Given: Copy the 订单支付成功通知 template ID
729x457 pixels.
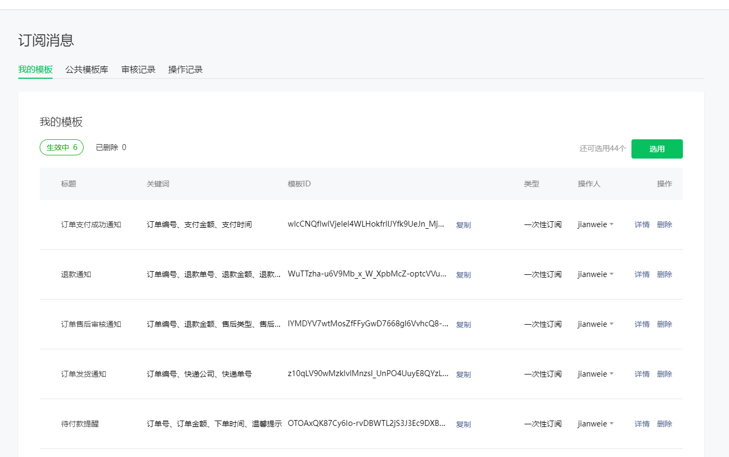Looking at the screenshot, I should tap(463, 225).
